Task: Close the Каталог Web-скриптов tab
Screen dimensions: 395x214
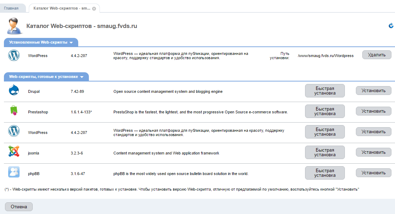Action: [x=94, y=9]
